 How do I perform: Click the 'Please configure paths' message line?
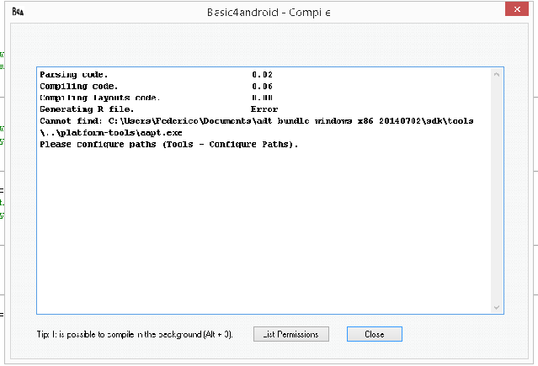tap(169, 144)
